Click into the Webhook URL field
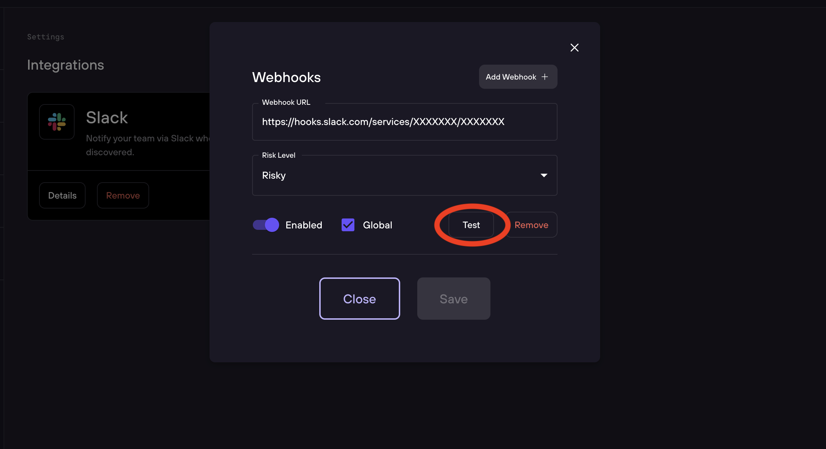The image size is (826, 449). (404, 122)
